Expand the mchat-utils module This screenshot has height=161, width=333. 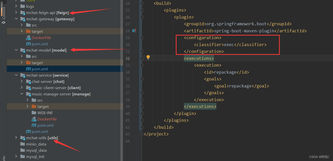click(x=16, y=138)
